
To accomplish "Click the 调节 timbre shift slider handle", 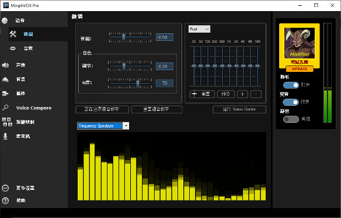I will (124, 66).
